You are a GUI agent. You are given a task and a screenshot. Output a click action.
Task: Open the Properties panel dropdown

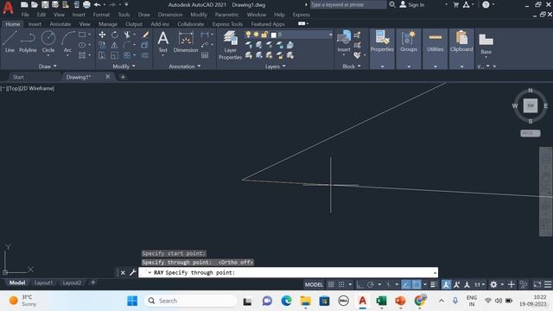click(382, 67)
